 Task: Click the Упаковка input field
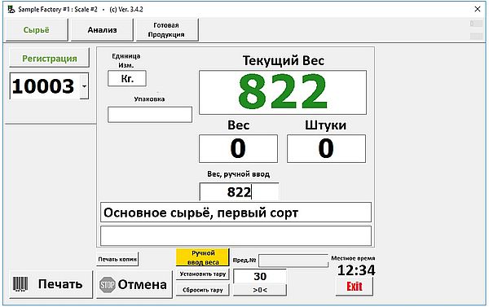tap(150, 114)
